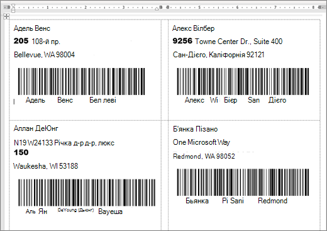Screen dimensions: 327x231
Task: Click the name "Б'янка Пізано"
Action: [196, 129]
